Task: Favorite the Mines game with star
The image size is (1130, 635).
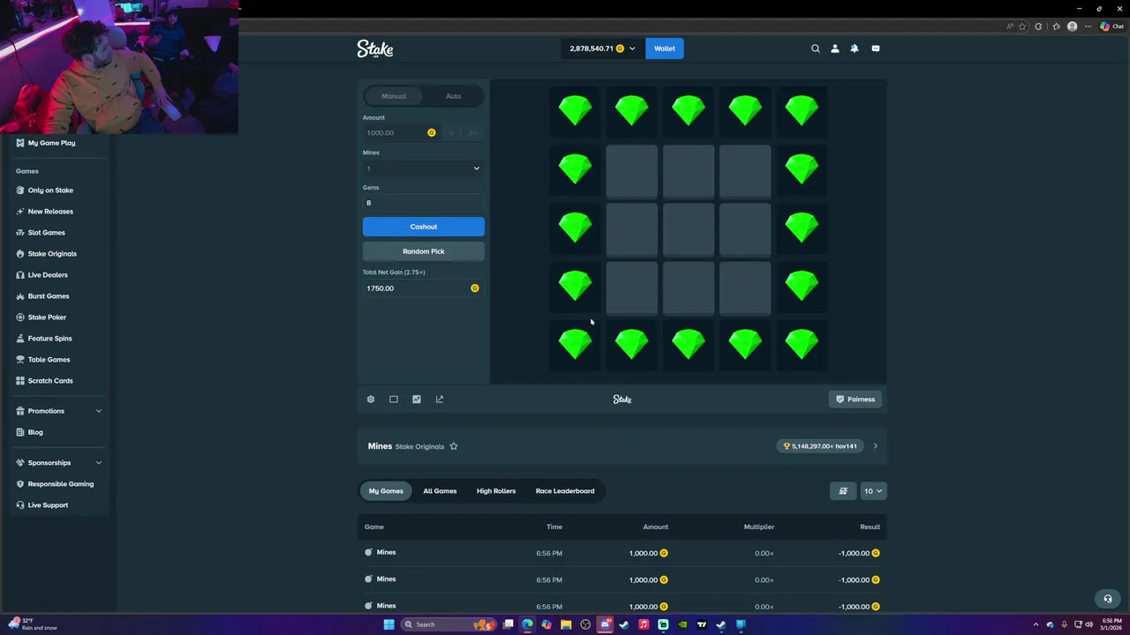Action: (x=454, y=446)
